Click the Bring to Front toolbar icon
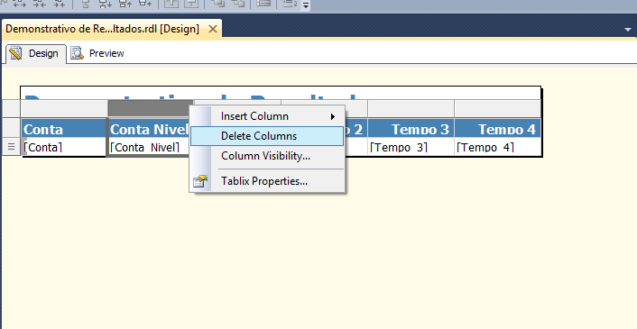This screenshot has height=329, width=637. click(219, 4)
